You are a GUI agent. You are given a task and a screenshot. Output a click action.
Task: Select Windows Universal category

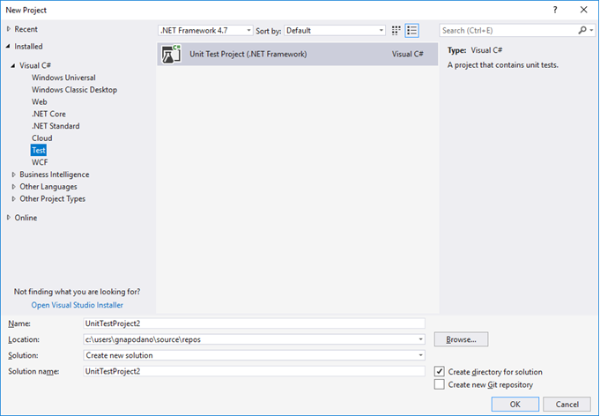click(63, 78)
